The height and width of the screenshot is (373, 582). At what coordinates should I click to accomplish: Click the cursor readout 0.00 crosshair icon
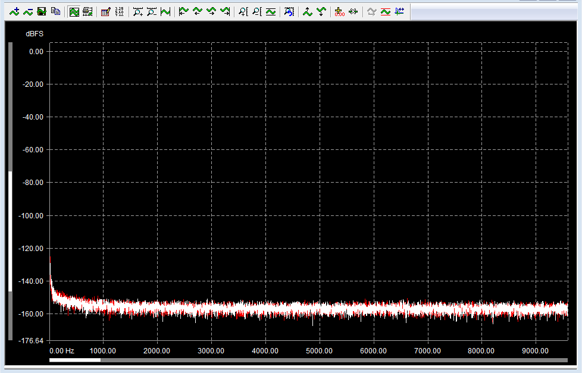point(339,12)
